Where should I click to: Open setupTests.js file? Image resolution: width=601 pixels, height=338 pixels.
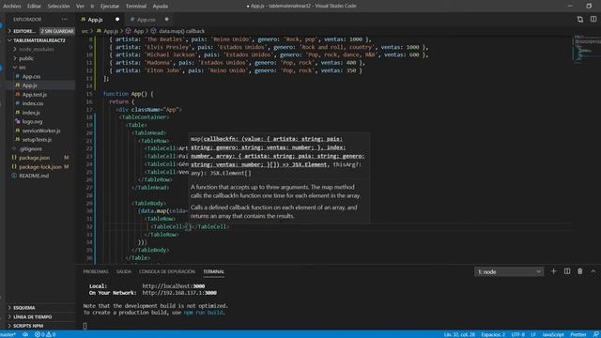click(x=37, y=140)
